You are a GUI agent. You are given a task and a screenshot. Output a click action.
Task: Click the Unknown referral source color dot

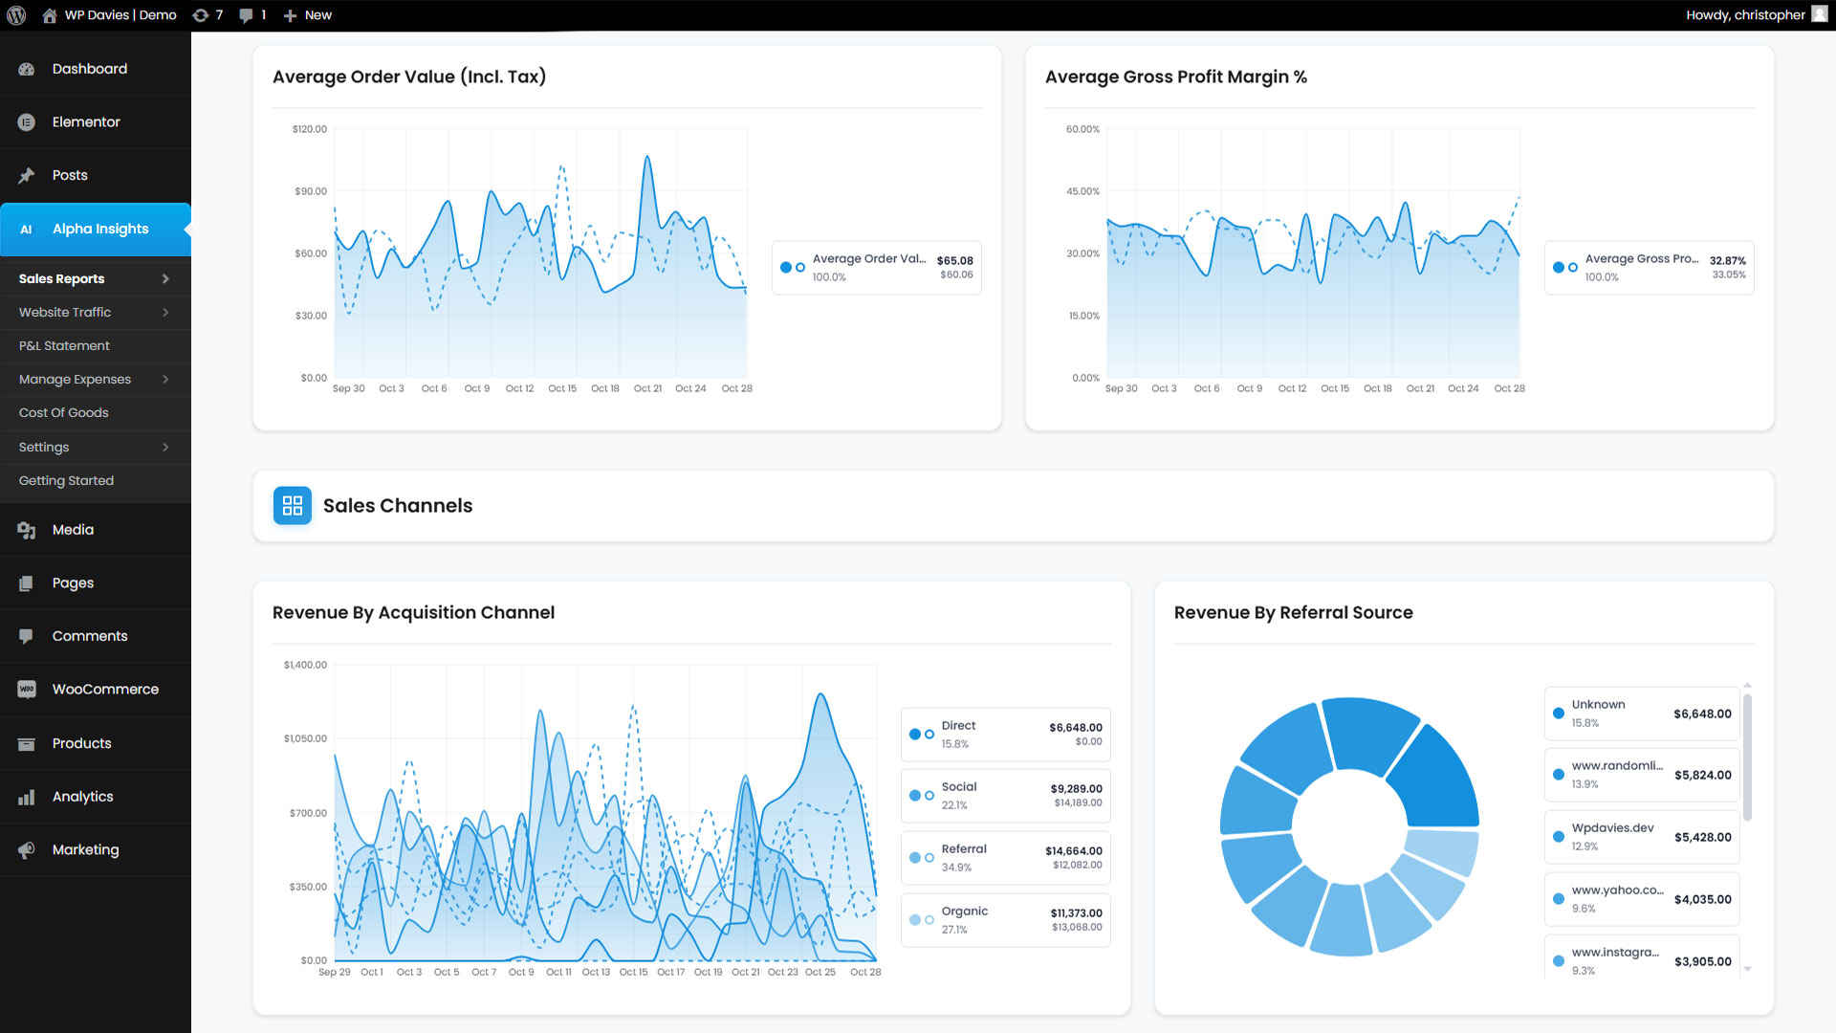[x=1559, y=714]
